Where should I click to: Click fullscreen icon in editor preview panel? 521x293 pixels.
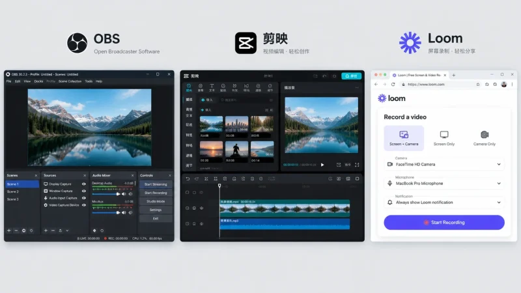pos(357,165)
